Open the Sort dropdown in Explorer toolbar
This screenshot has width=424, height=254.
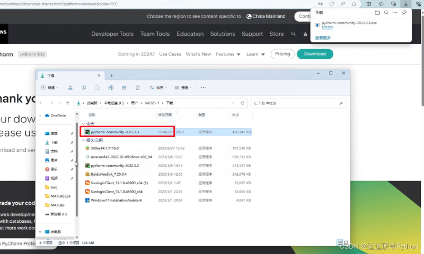158,88
